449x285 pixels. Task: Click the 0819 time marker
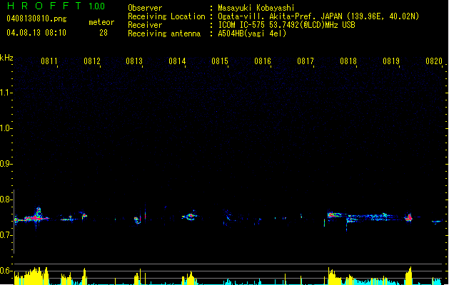(391, 61)
